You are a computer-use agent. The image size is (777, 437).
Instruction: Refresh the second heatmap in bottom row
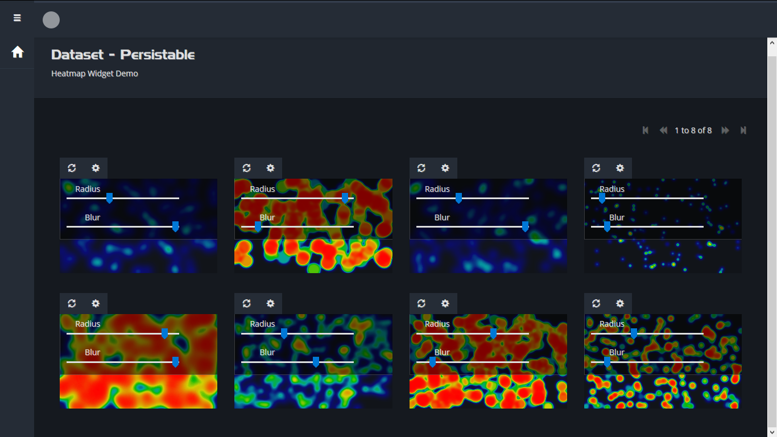click(246, 303)
